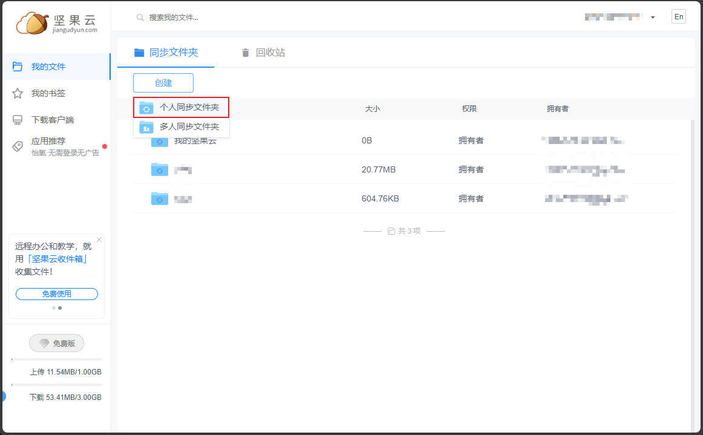The height and width of the screenshot is (435, 703).
Task: Click the 回收站 trash icon
Action: [245, 53]
